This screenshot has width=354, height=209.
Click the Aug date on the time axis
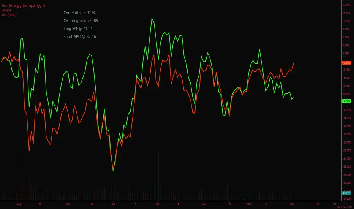click(19, 204)
